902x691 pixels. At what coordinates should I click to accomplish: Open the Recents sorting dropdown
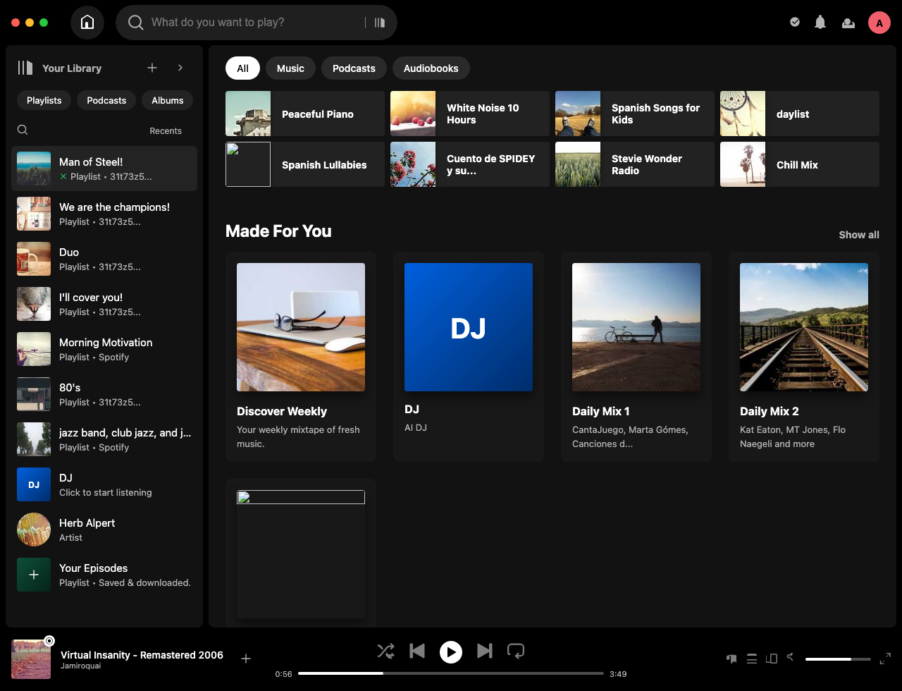click(x=166, y=130)
